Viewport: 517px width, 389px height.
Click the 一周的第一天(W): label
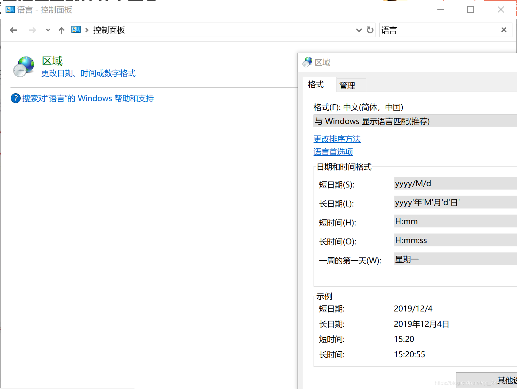(350, 261)
